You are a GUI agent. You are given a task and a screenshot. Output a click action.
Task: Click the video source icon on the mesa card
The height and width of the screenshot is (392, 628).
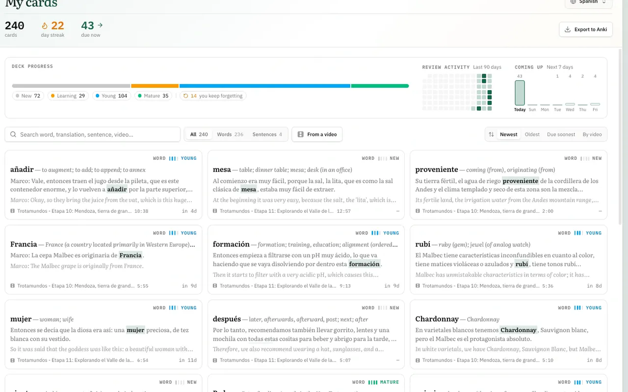pyautogui.click(x=215, y=211)
